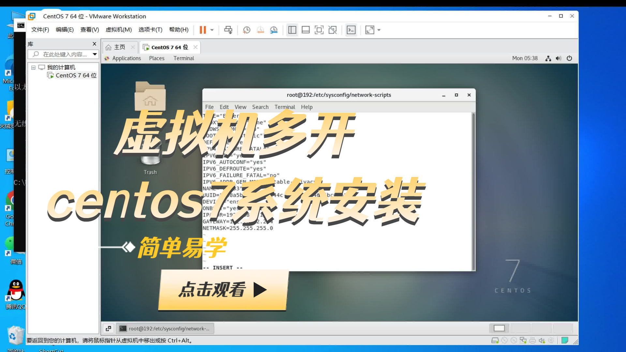This screenshot has height=352, width=626.
Task: Open the terminal Search menu
Action: click(x=260, y=107)
